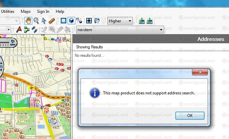Click Send to Device icon

[x=142, y=21]
